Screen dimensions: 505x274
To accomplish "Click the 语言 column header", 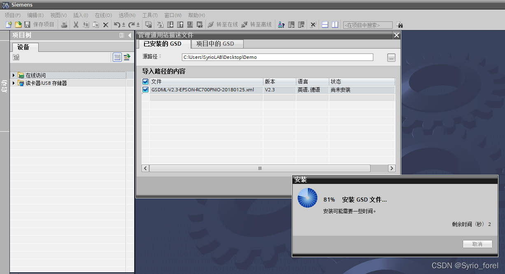I will (313, 81).
